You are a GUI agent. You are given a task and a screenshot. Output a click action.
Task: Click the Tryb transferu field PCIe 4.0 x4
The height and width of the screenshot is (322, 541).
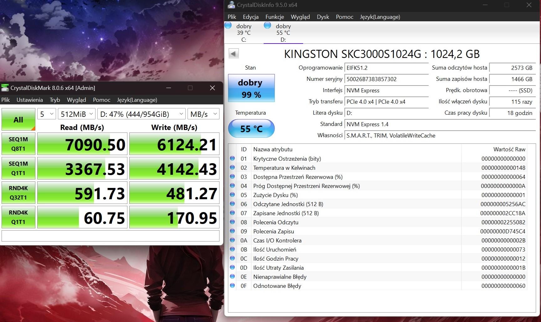387,102
